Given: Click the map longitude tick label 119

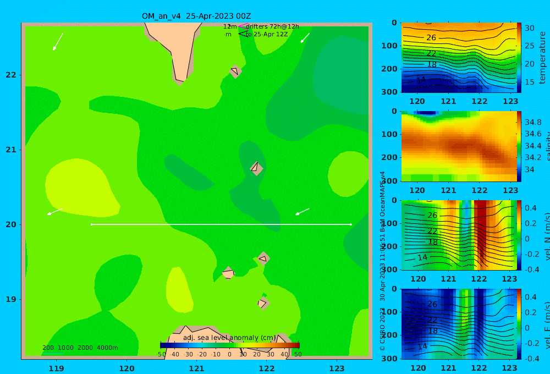Looking at the screenshot, I should coord(57,369).
